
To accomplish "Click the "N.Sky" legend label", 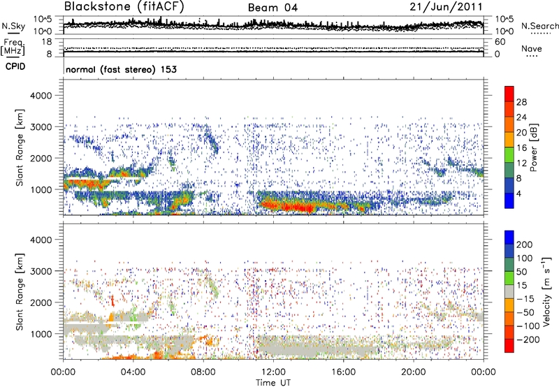I will tap(13, 26).
